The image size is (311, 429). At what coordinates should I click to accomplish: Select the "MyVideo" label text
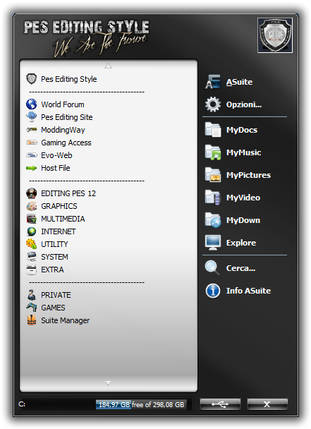click(243, 198)
